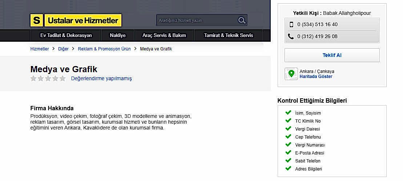The height and width of the screenshot is (181, 403).
Task: Click the landline handset icon
Action: tap(291, 36)
